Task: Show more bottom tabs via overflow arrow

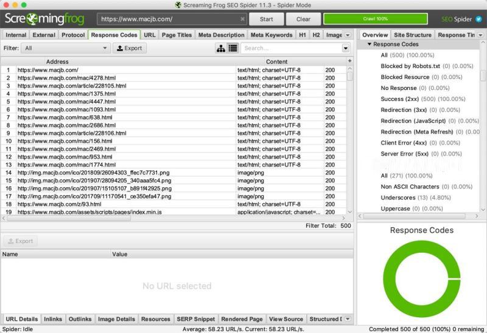Action: point(348,319)
